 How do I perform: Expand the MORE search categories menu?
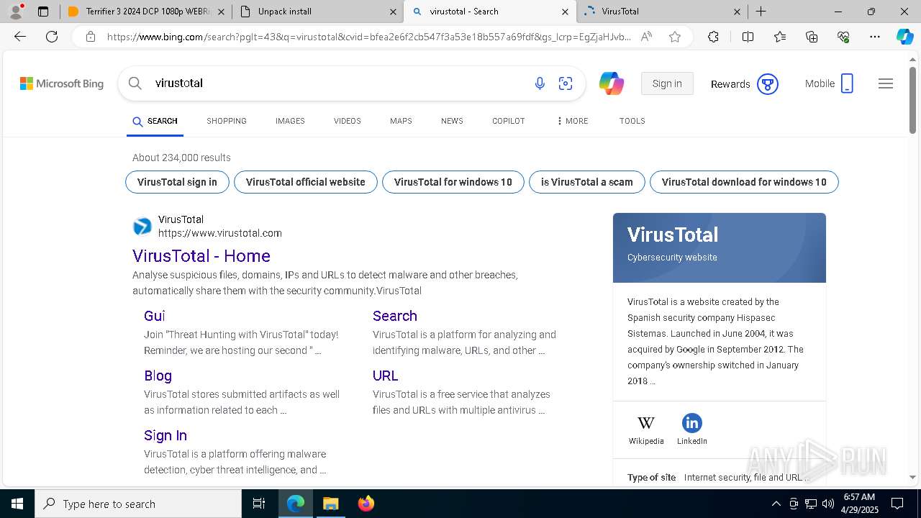point(572,121)
